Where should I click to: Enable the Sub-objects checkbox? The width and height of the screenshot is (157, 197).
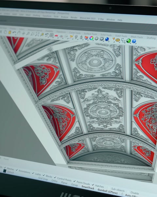point(109,188)
